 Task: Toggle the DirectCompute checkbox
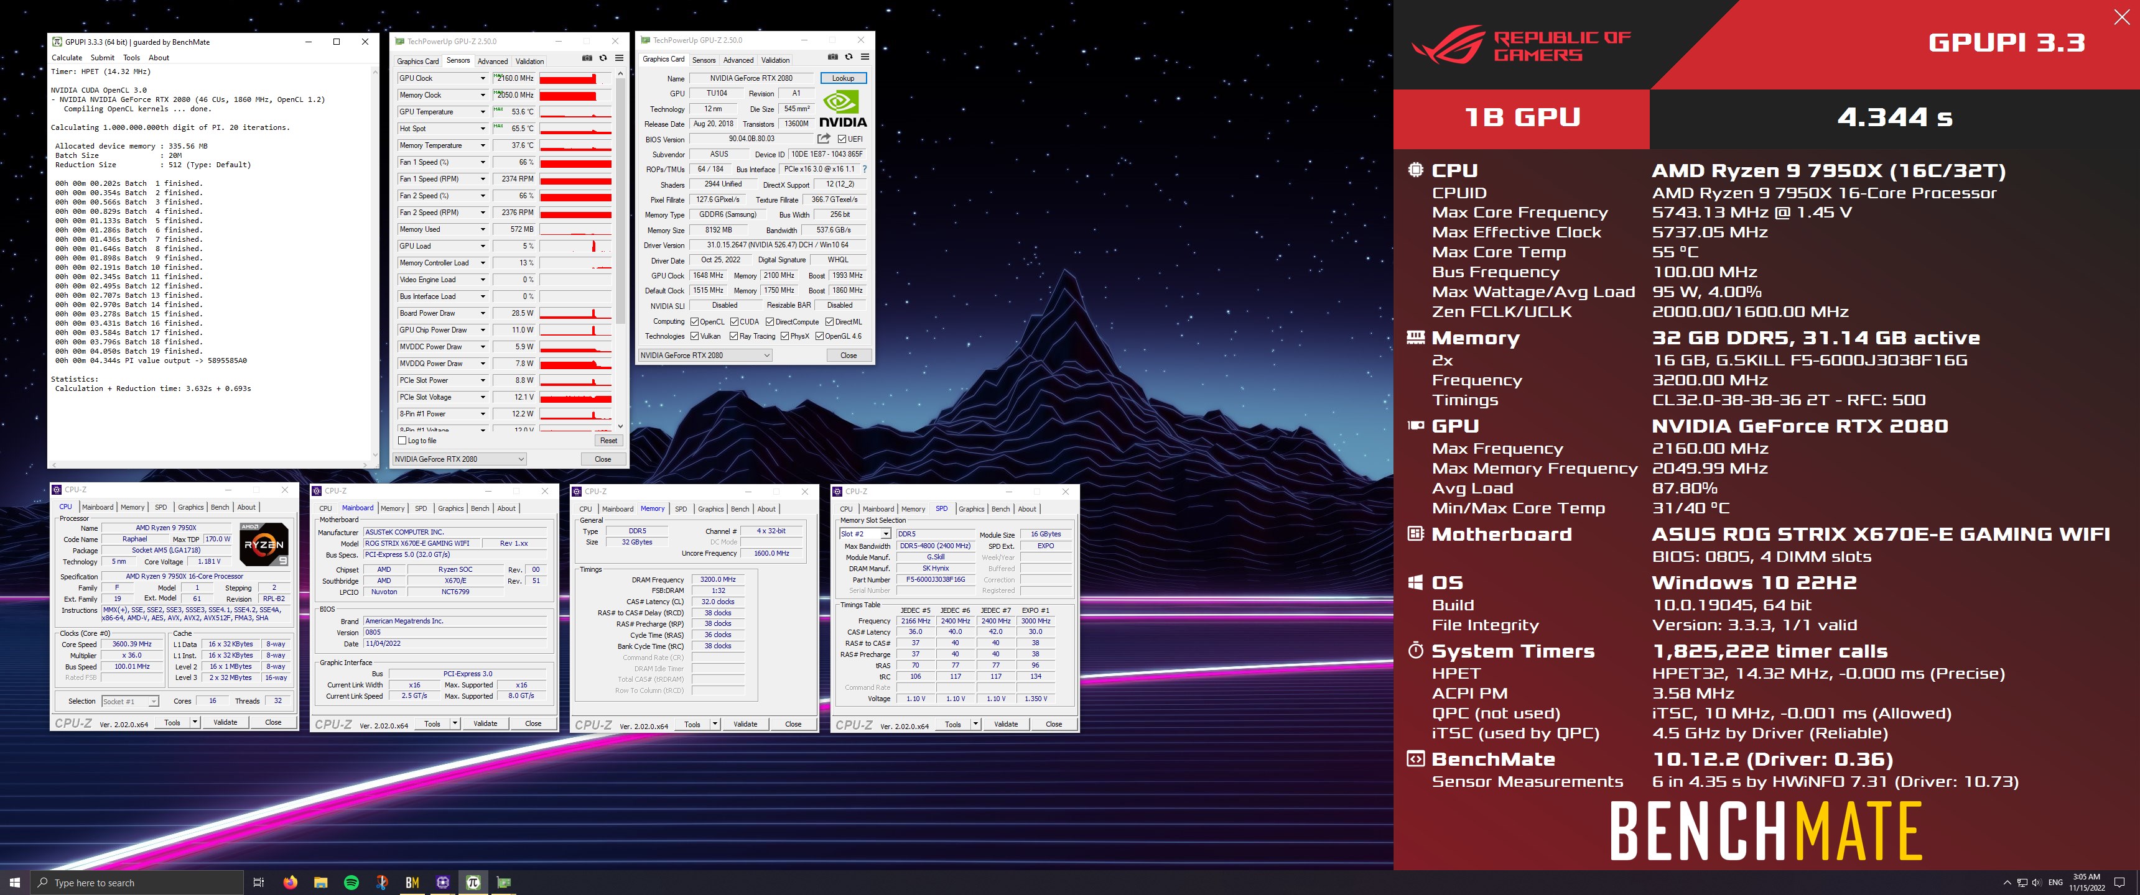coord(770,322)
